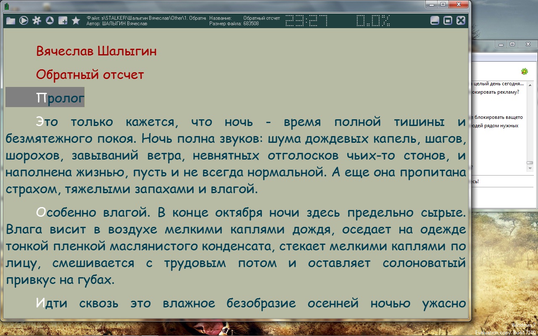Click the file size value 683508
The width and height of the screenshot is (538, 336).
pyautogui.click(x=251, y=24)
